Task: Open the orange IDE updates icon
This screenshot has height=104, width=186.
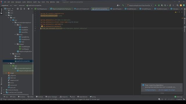Action: pos(181,5)
